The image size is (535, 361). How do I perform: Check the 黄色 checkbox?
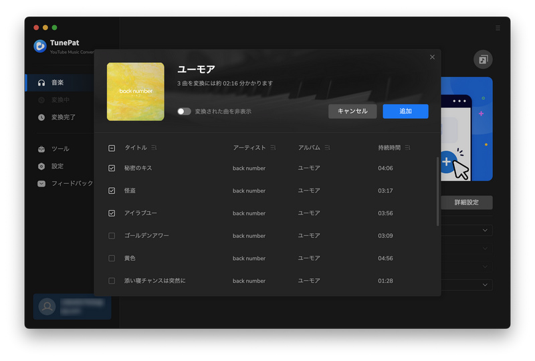[112, 258]
